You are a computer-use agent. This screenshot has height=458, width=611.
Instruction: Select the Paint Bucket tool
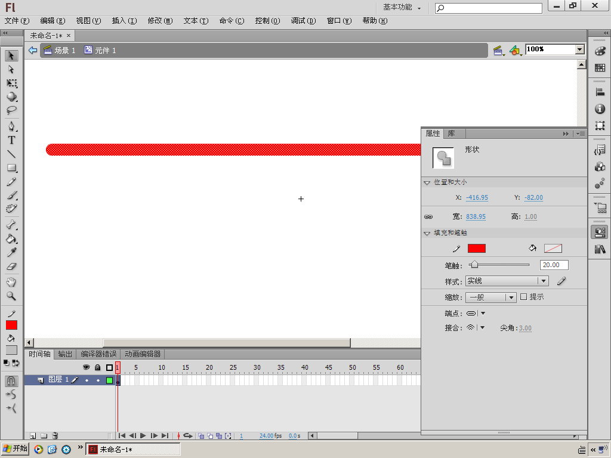point(11,239)
